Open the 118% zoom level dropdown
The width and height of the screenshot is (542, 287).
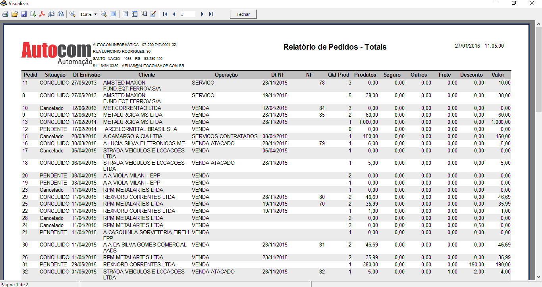point(95,14)
